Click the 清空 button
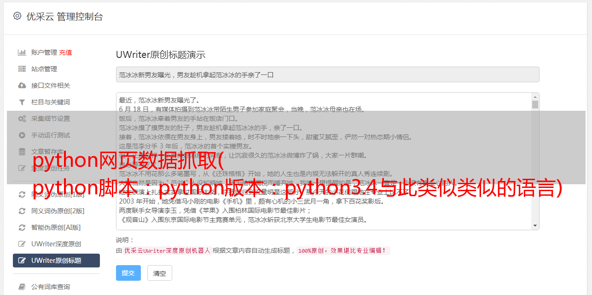The width and height of the screenshot is (592, 295). [160, 273]
